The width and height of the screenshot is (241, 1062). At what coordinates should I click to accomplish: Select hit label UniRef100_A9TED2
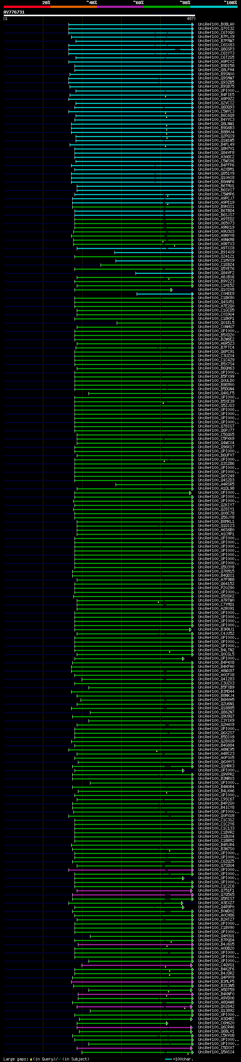pyautogui.click(x=216, y=219)
